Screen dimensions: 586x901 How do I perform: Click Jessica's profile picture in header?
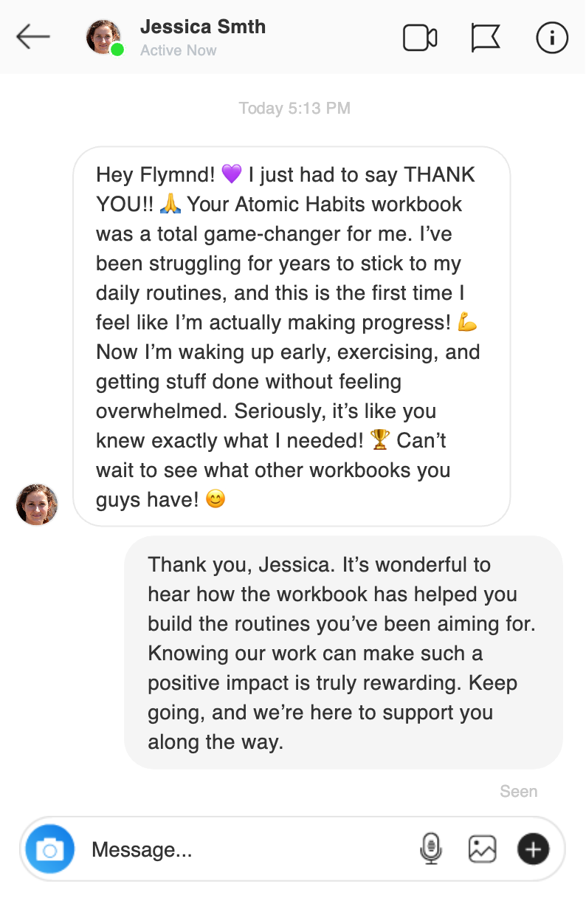point(103,36)
